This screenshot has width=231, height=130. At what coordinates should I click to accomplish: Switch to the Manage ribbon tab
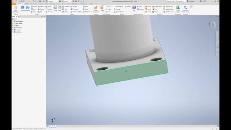point(53,4)
